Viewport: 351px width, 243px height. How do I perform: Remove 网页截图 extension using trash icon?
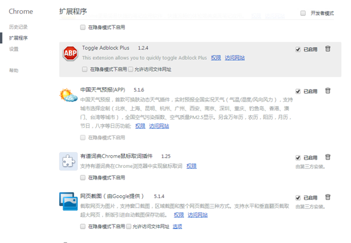[x=328, y=197]
